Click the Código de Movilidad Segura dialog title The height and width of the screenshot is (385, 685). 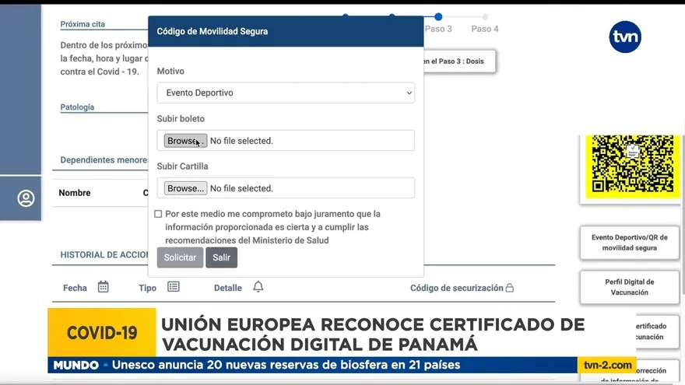tap(213, 31)
